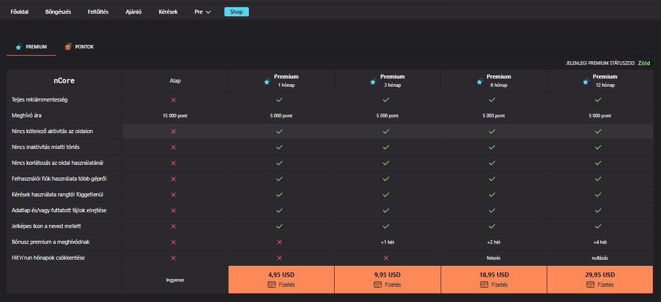Click green check for Adatlap row, 1 hónap
This screenshot has height=302, width=661.
(x=279, y=211)
